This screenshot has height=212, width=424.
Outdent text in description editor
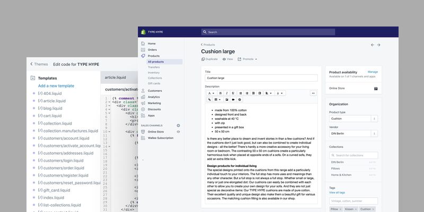253,93
